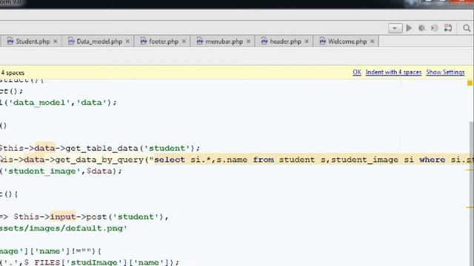Close the footer.php tab

(x=184, y=41)
